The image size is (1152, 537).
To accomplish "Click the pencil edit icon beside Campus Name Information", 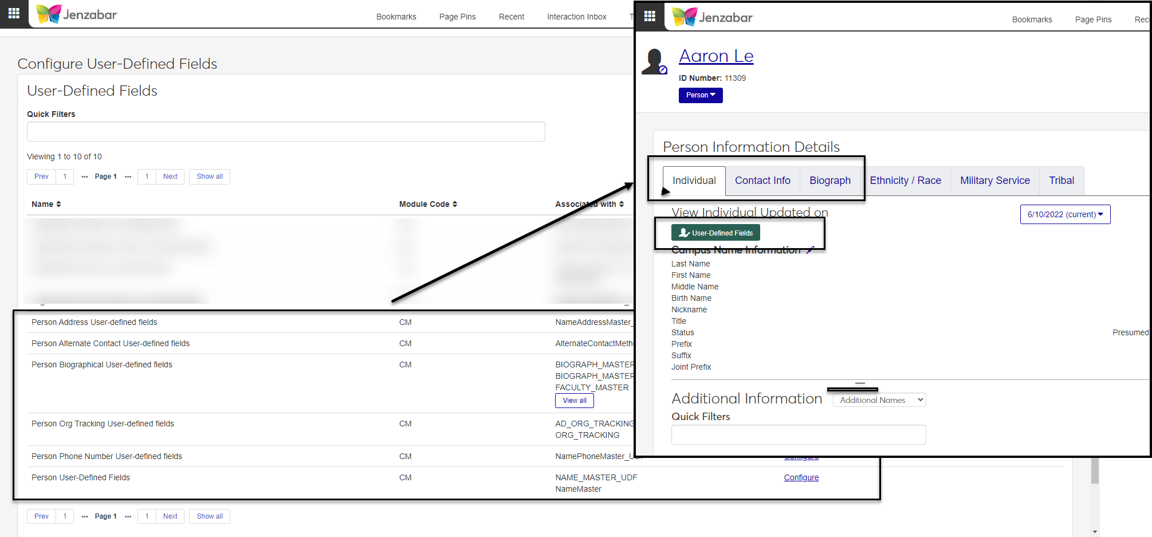I will (x=810, y=250).
